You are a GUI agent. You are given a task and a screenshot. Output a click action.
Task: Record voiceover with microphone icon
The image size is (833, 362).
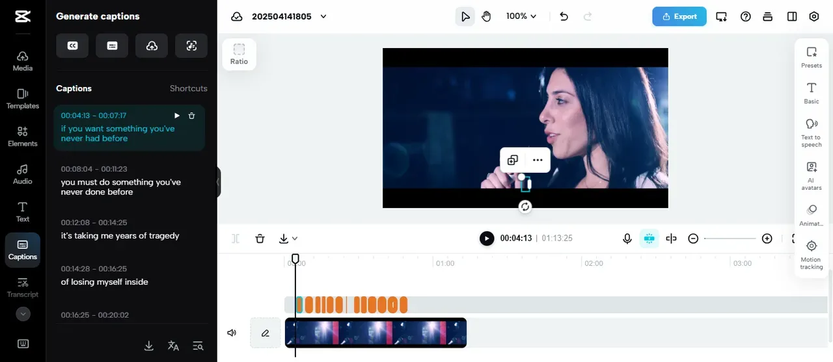pyautogui.click(x=627, y=239)
